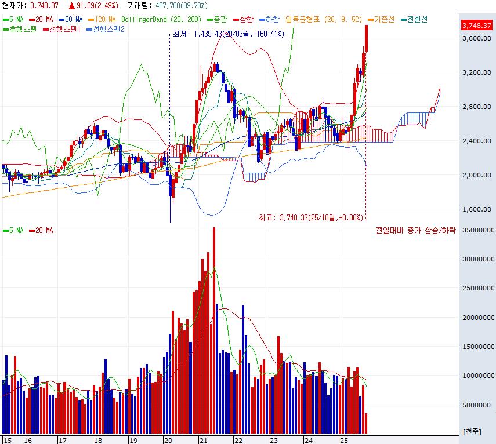
Task: Select the 후행스팬 legend entry
Action: coord(19,28)
